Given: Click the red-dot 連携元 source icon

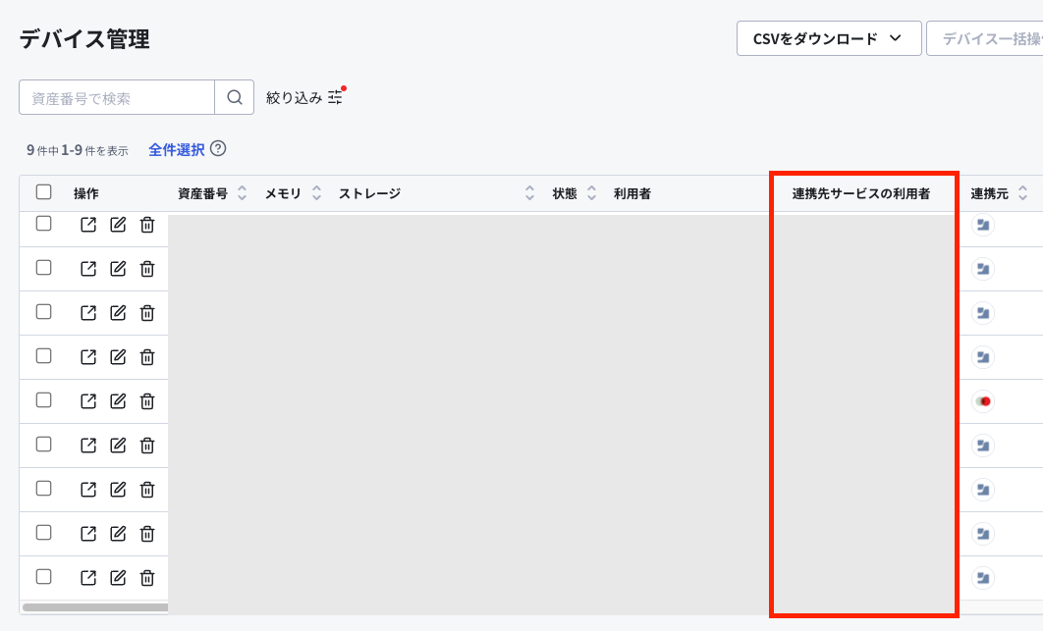Looking at the screenshot, I should pos(983,401).
